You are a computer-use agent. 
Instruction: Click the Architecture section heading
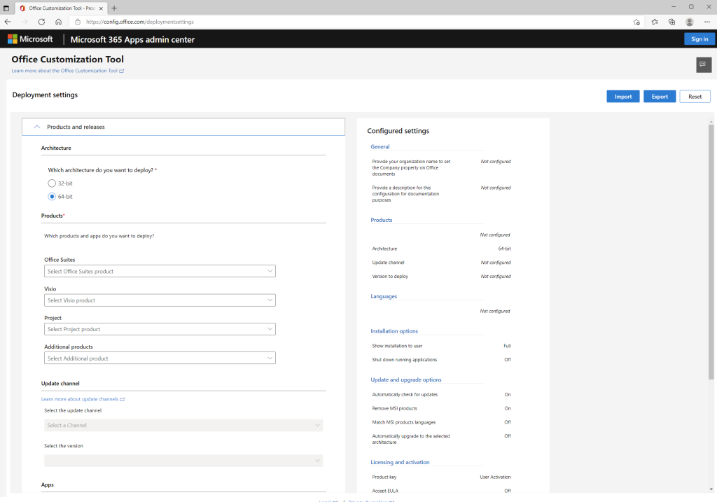tap(56, 148)
